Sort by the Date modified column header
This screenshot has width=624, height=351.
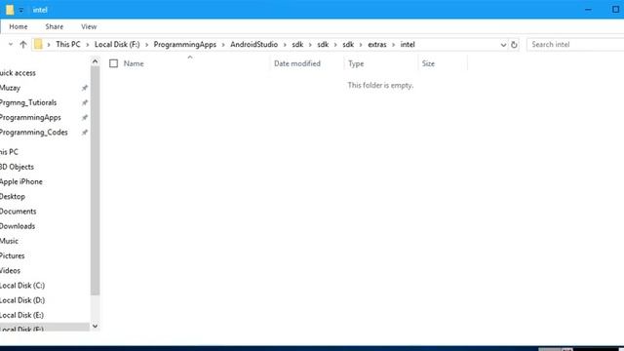click(296, 63)
